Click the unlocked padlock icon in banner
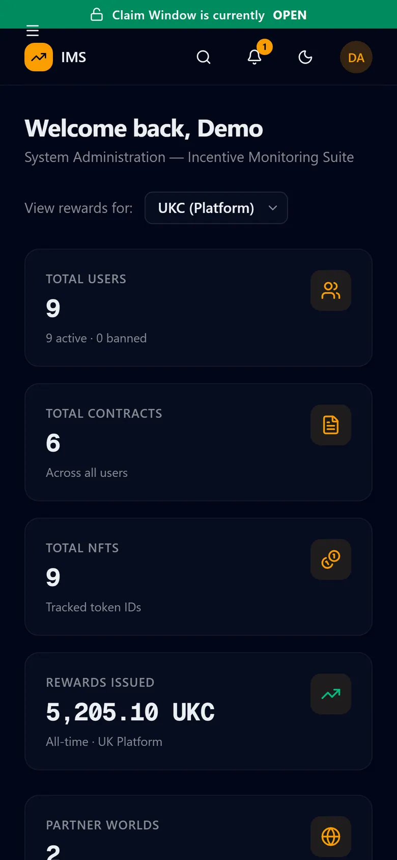This screenshot has height=860, width=397. 97,15
